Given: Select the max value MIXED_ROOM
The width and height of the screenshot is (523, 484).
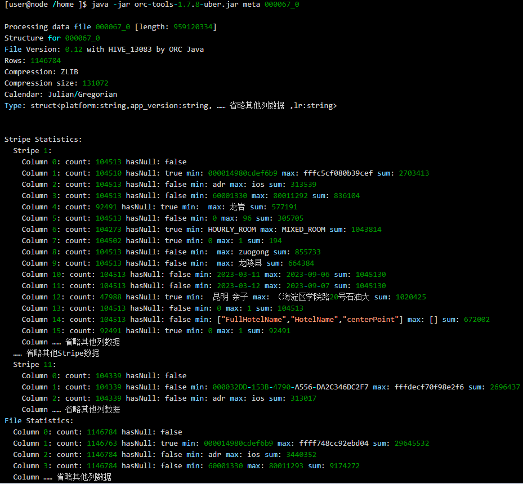Looking at the screenshot, I should pos(303,230).
